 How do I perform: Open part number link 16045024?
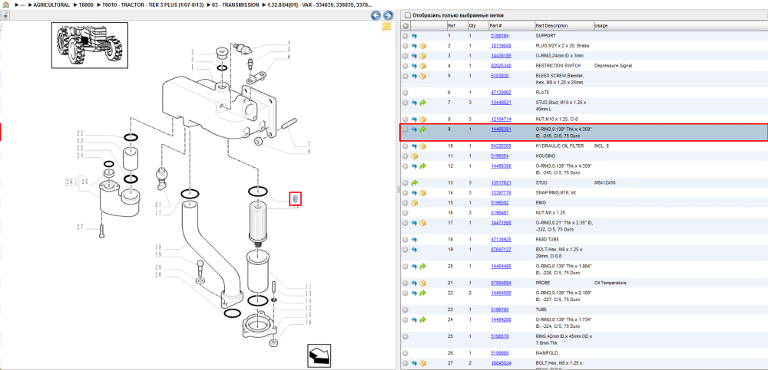(x=501, y=363)
